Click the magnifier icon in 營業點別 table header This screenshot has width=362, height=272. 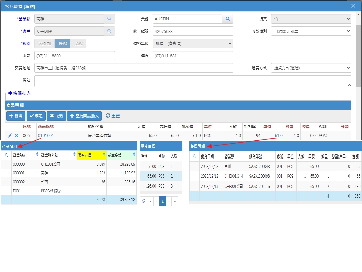(x=6, y=155)
